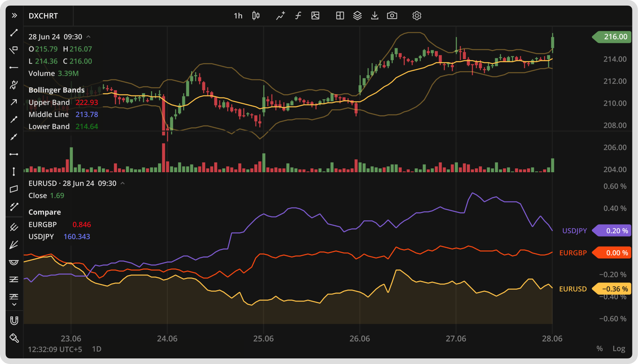
Task: Open the multi-chart layout picker
Action: coord(339,15)
